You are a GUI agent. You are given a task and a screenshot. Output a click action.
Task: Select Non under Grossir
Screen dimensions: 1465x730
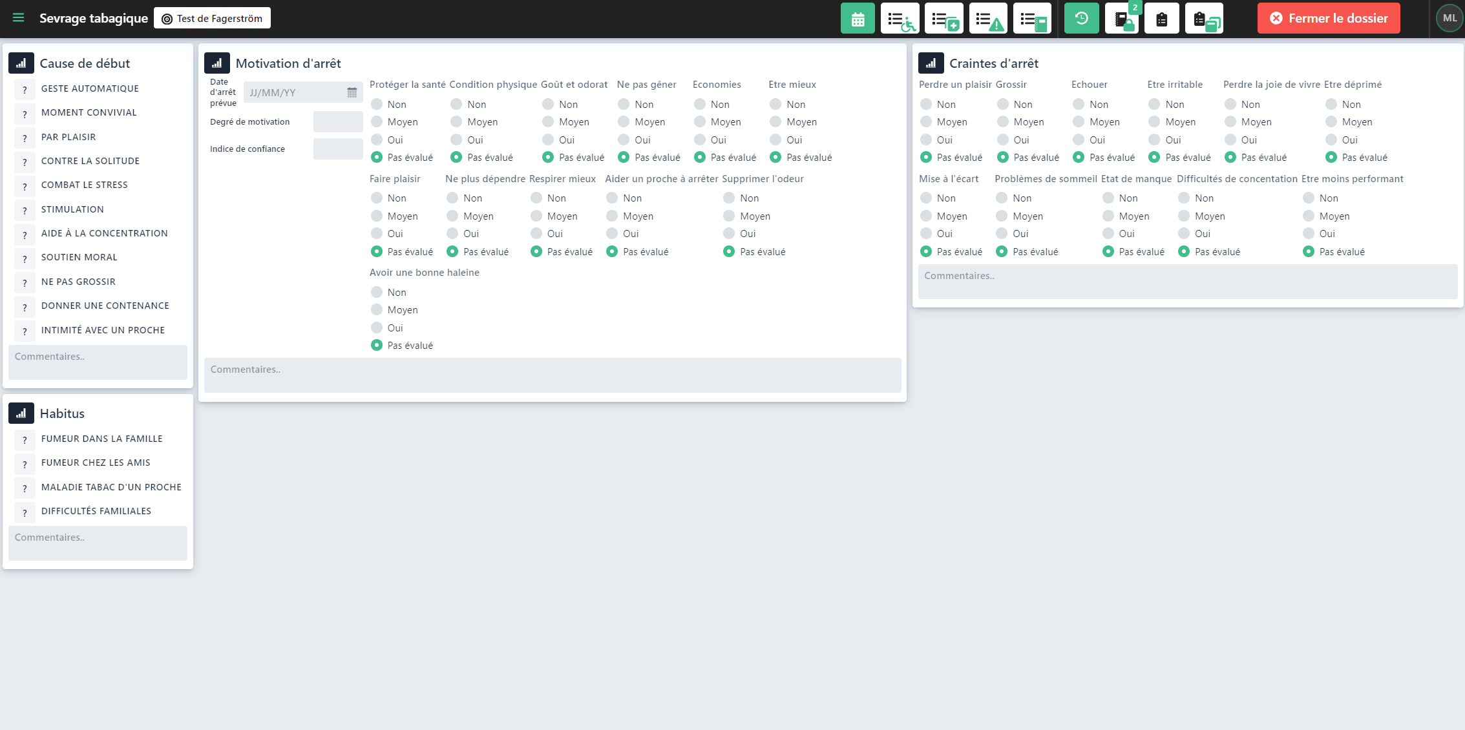[1002, 104]
